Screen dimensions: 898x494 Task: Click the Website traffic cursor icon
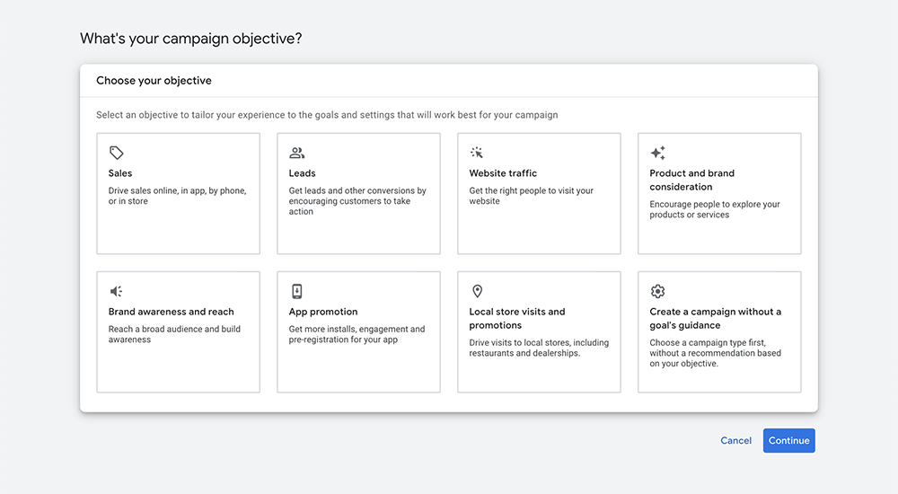point(477,153)
